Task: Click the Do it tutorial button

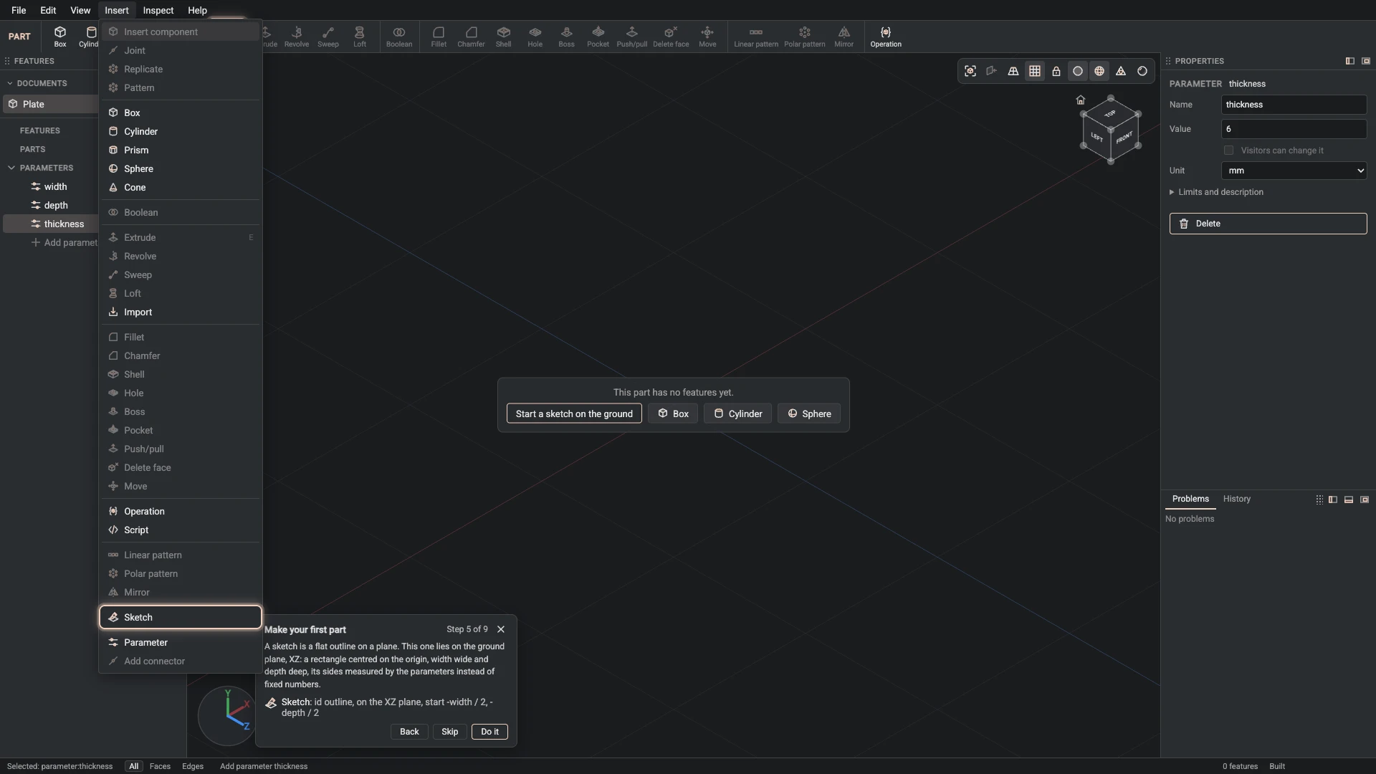Action: tap(490, 732)
